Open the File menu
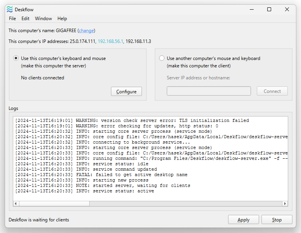Screen dimensions: 301x233 click(12, 19)
